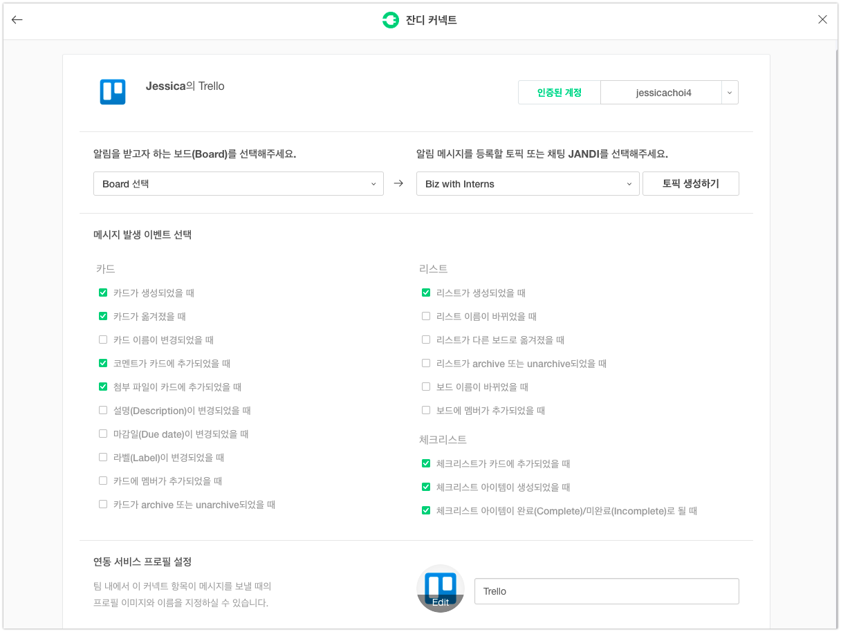Click the back arrow icon
841x632 pixels.
point(17,20)
